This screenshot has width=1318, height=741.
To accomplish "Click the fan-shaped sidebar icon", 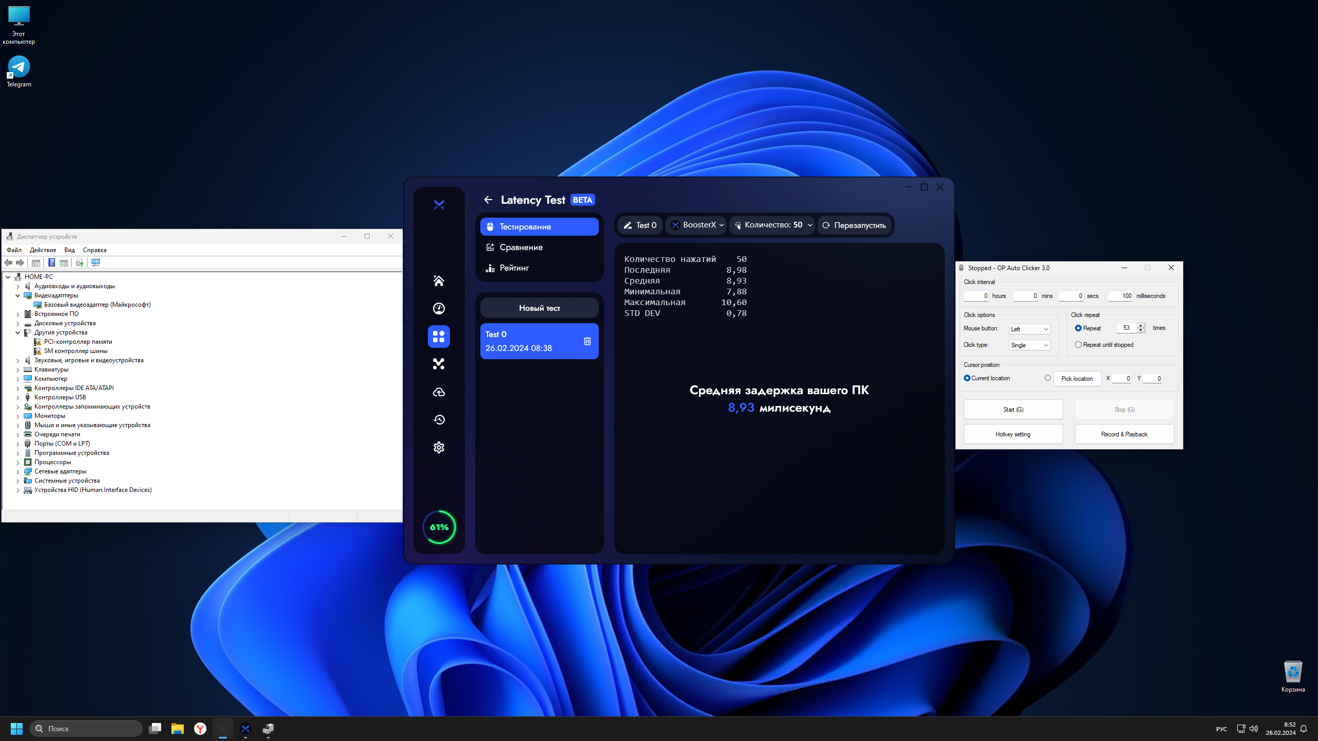I will coord(439,364).
